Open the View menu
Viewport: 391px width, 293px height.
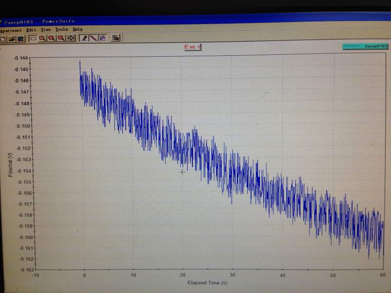pos(45,30)
